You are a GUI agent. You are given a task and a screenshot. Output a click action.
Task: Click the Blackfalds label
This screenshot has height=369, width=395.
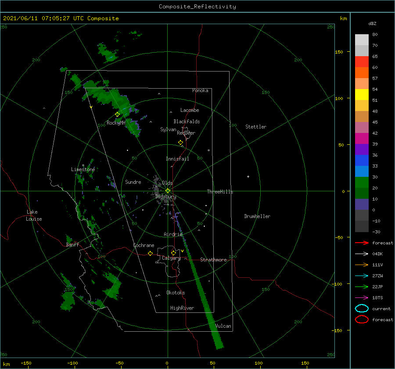[x=187, y=122]
